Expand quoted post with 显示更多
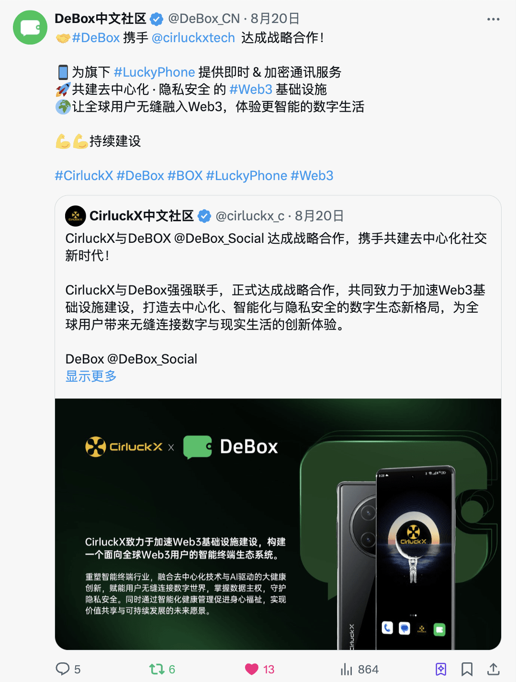This screenshot has width=516, height=682. [x=91, y=376]
